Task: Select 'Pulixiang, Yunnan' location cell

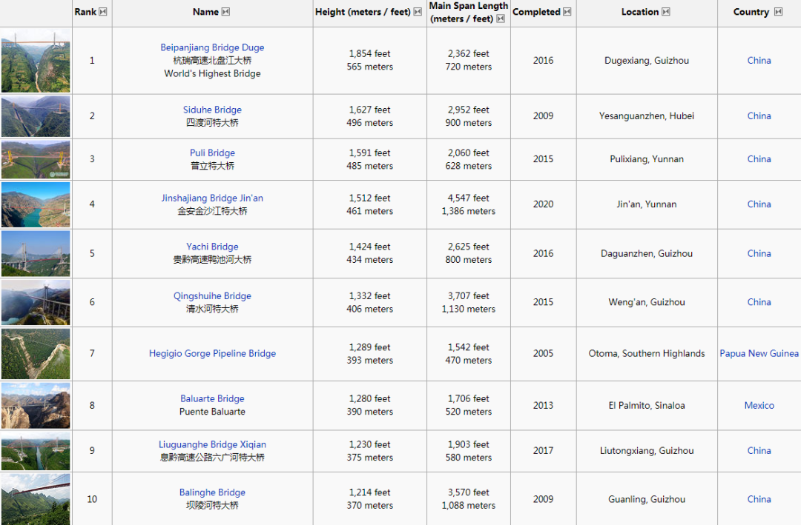Action: pos(647,159)
